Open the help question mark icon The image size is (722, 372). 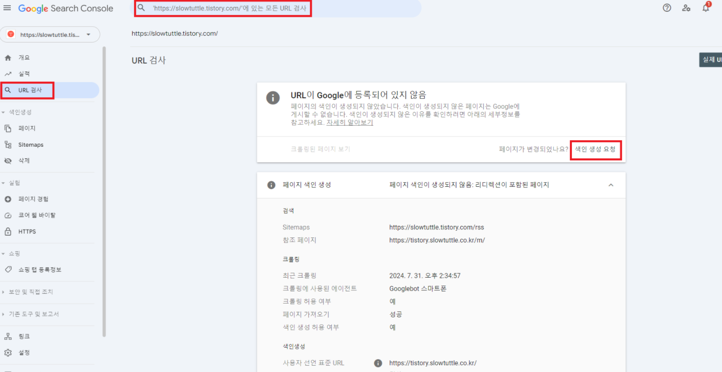(667, 8)
